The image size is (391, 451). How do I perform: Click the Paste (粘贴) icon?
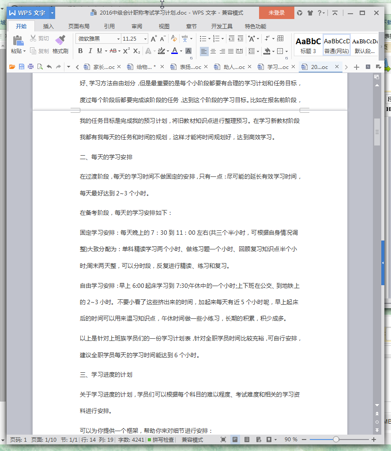[18, 41]
